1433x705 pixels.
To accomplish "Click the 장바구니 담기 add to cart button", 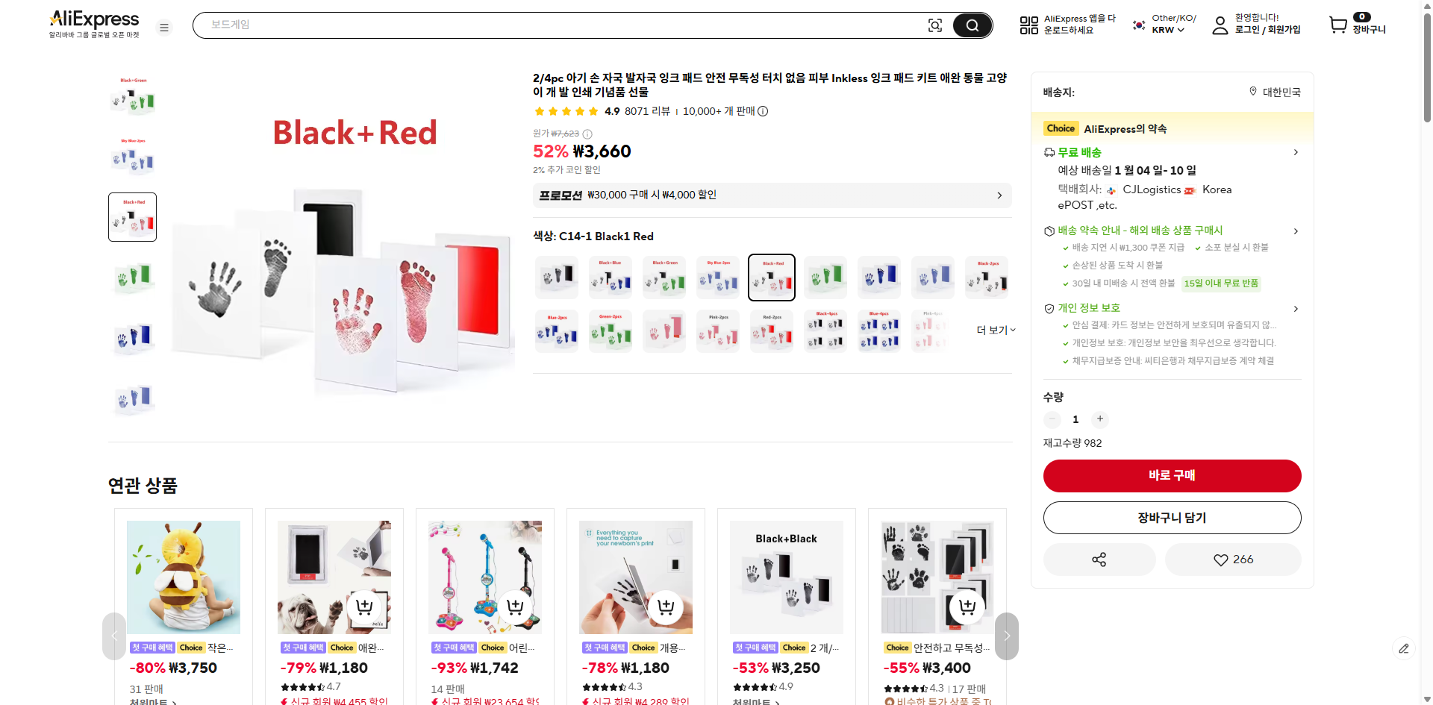I will coord(1172,518).
